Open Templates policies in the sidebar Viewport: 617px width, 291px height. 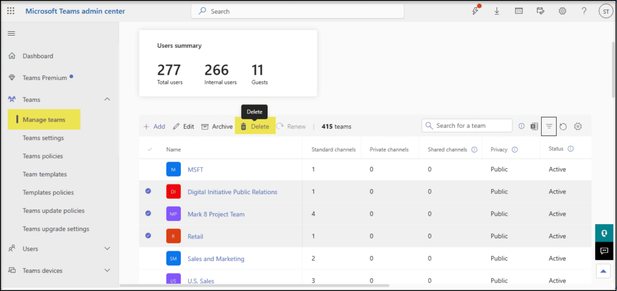48,192
